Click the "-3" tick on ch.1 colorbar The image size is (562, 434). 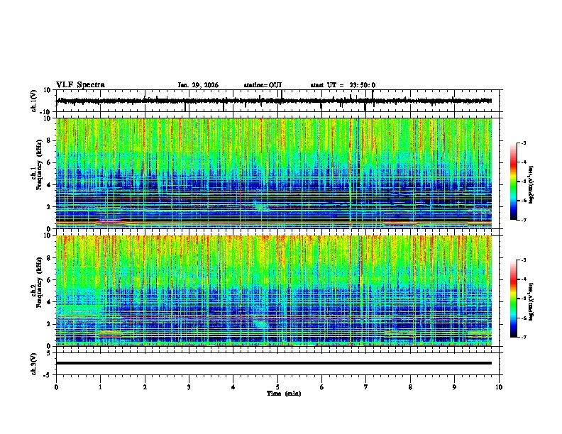coord(523,143)
